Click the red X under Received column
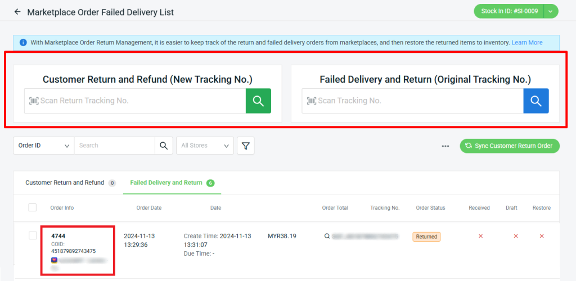The image size is (576, 281). (x=480, y=236)
